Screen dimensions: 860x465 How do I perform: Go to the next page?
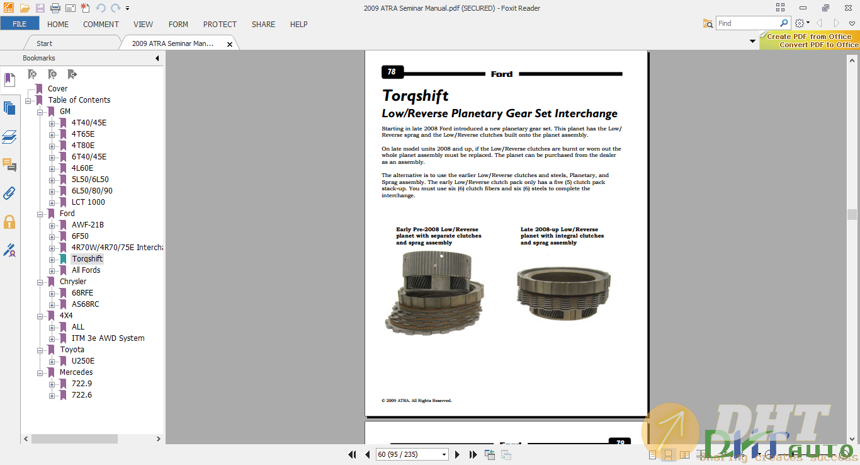click(x=458, y=454)
